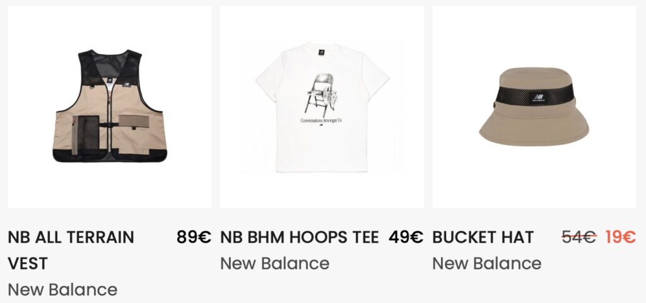Open the NB All Terrain Vest product image
The height and width of the screenshot is (303, 646).
110,106
